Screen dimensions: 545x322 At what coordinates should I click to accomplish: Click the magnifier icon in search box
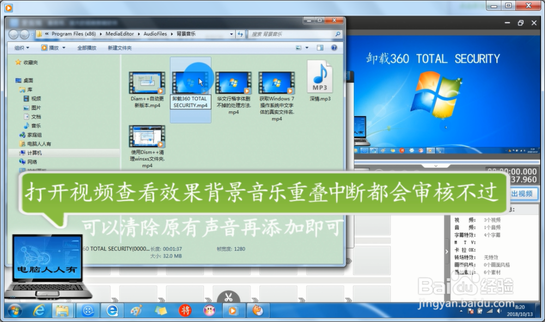[337, 34]
